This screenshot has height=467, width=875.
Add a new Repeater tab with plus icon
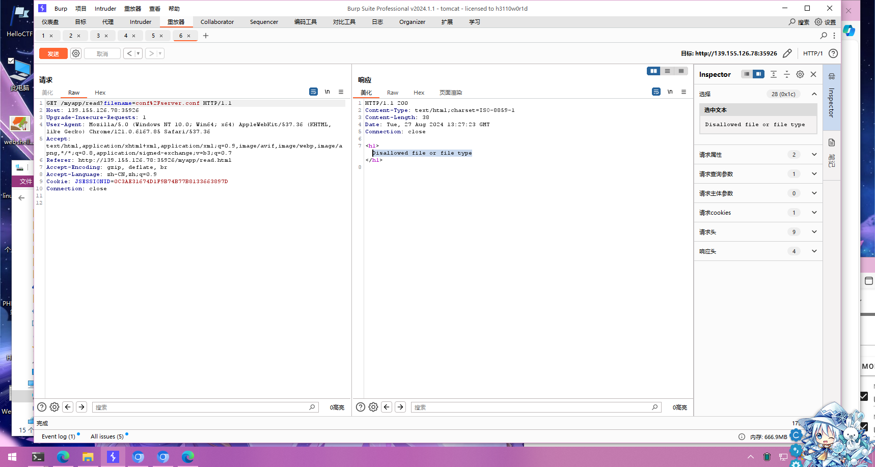point(206,36)
